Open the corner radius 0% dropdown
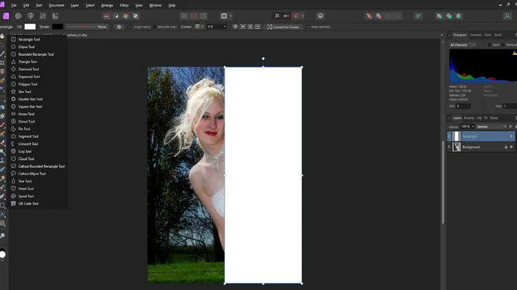 tap(216, 27)
